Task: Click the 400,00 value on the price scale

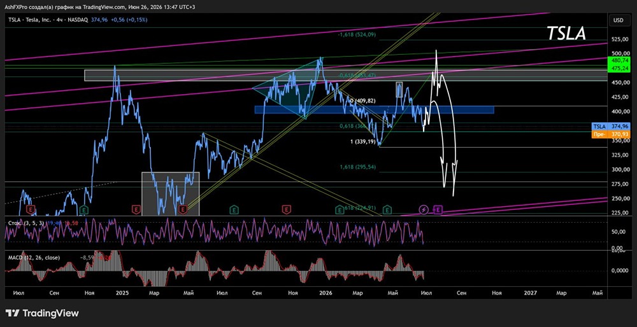Action: click(620, 111)
